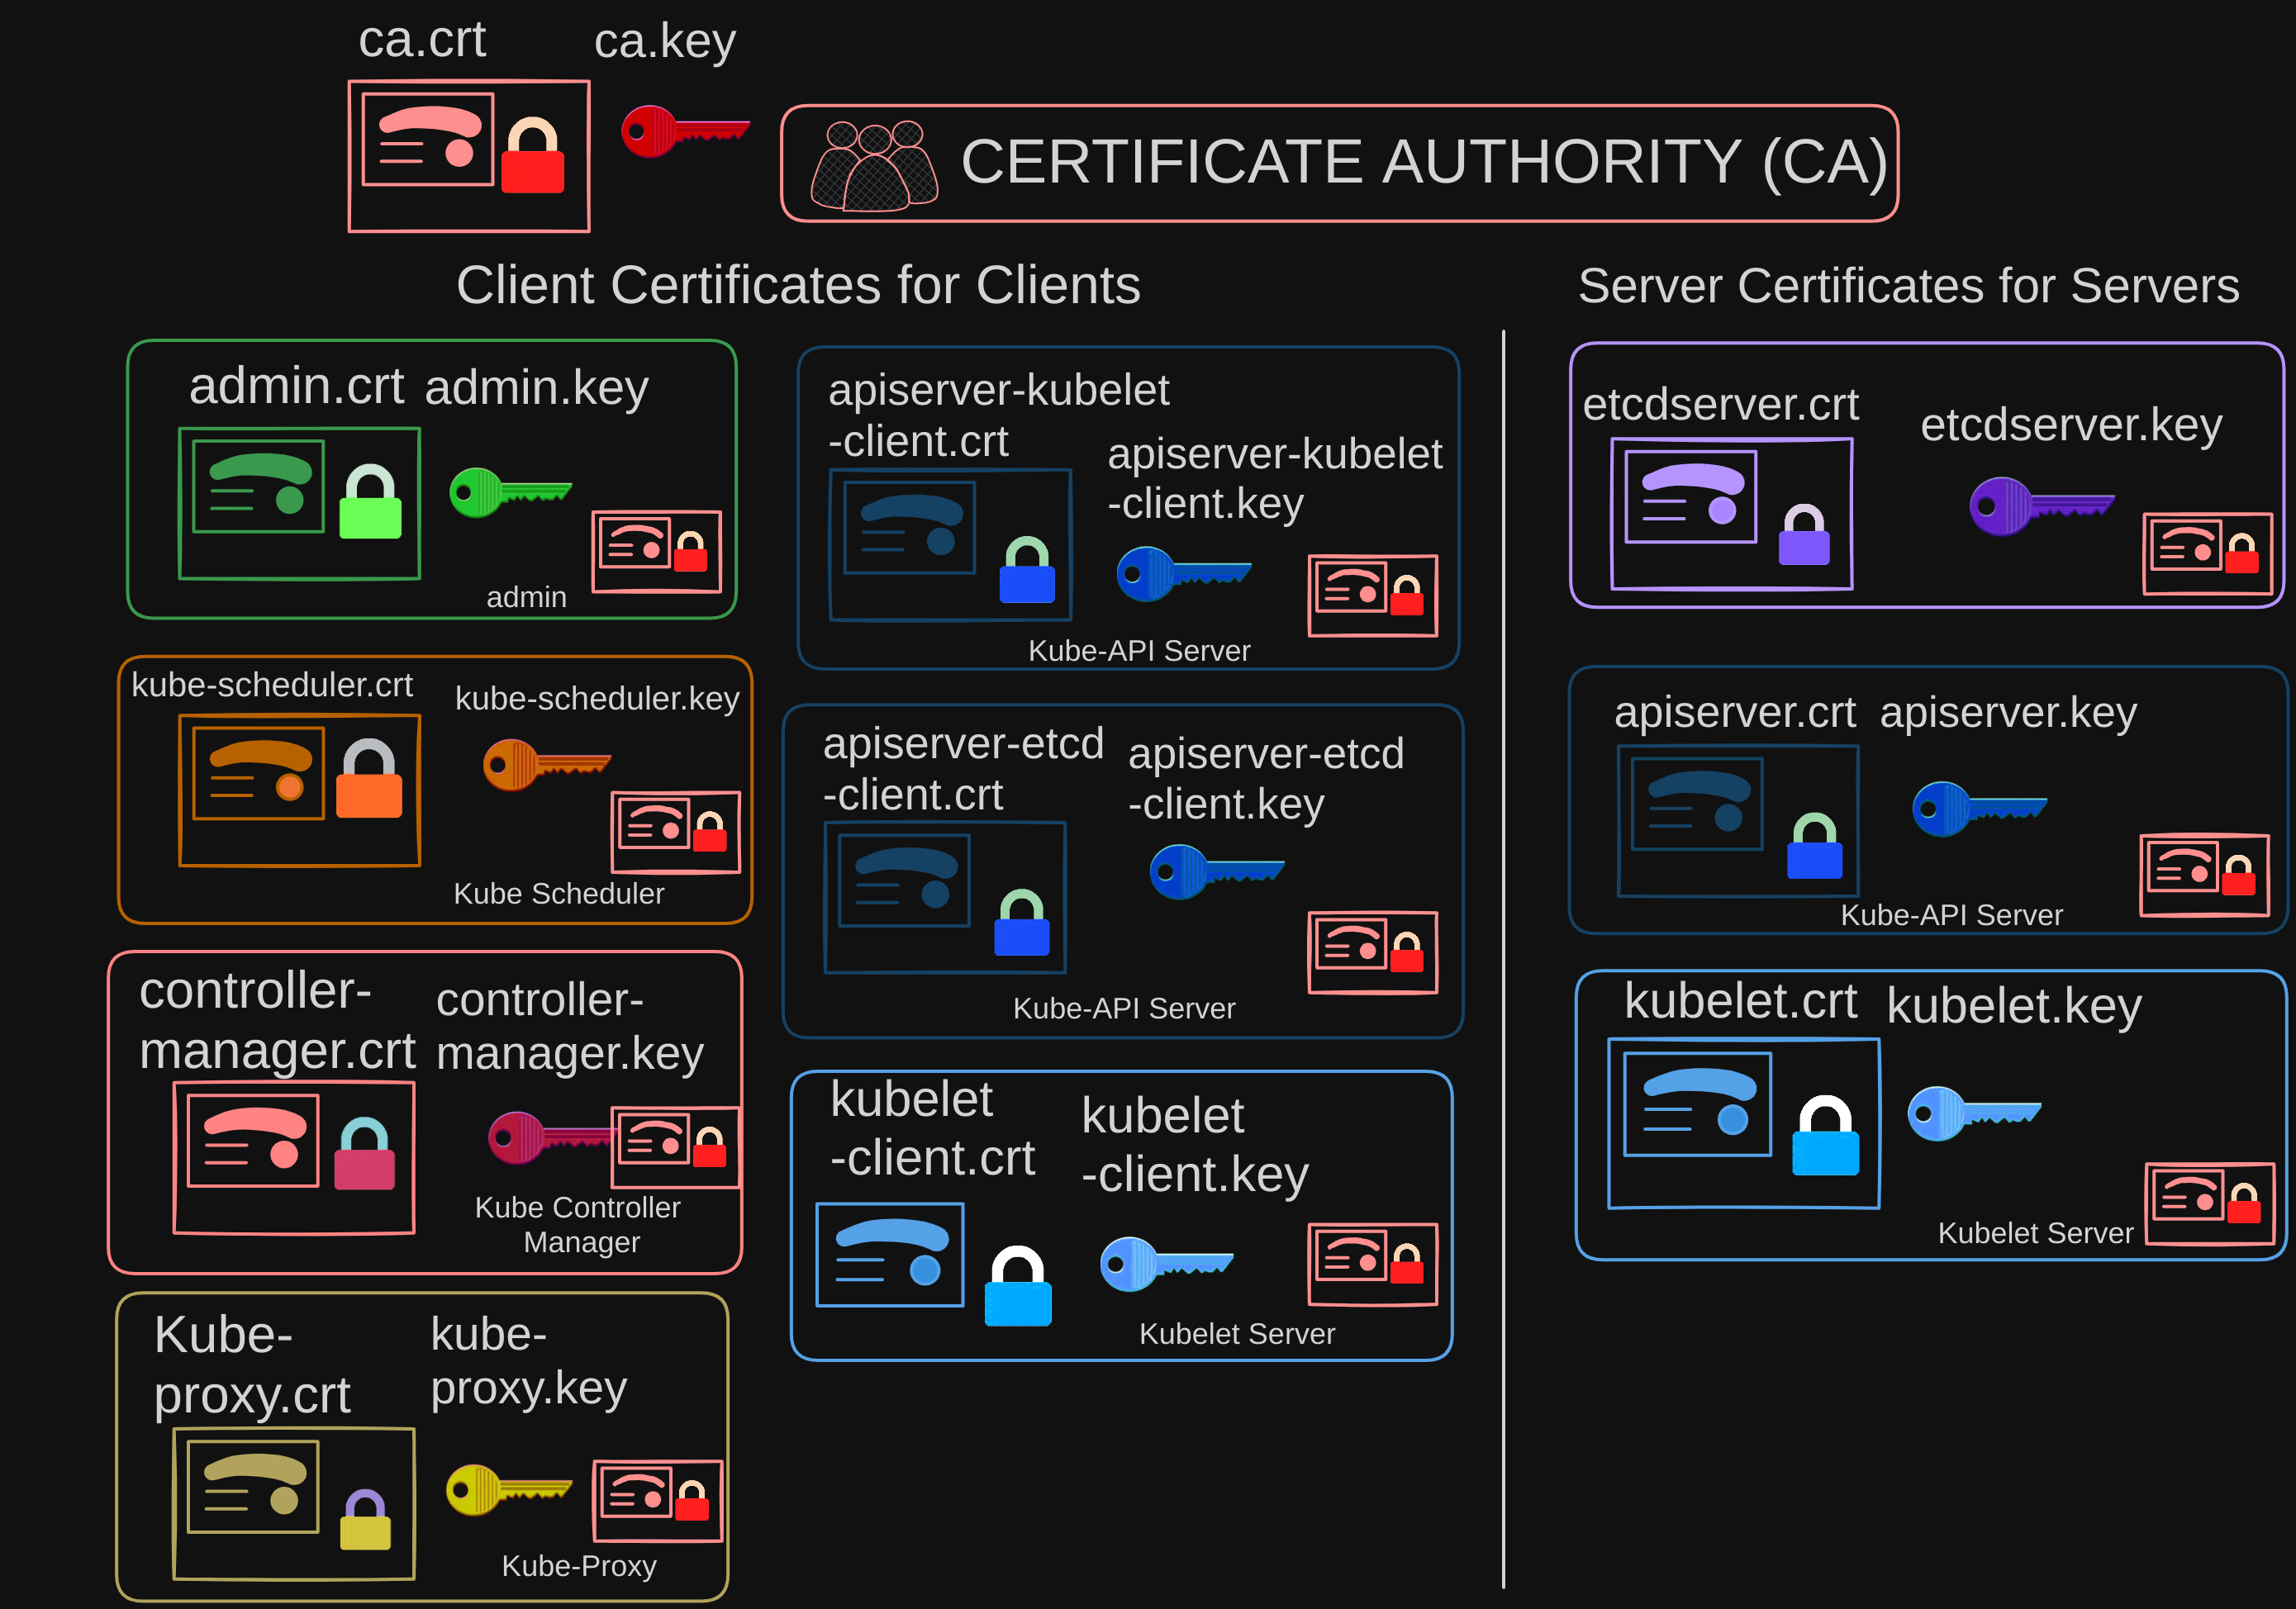Screen dimensions: 2296x1609
Task: Click the 'admin' caption under green key
Action: click(526, 597)
